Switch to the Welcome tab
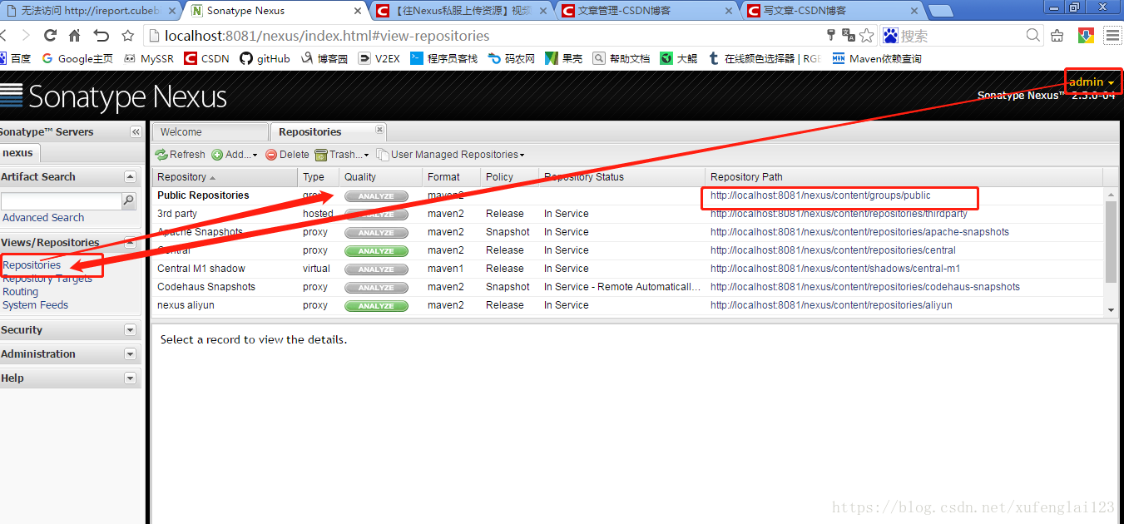The width and height of the screenshot is (1124, 524). 210,132
